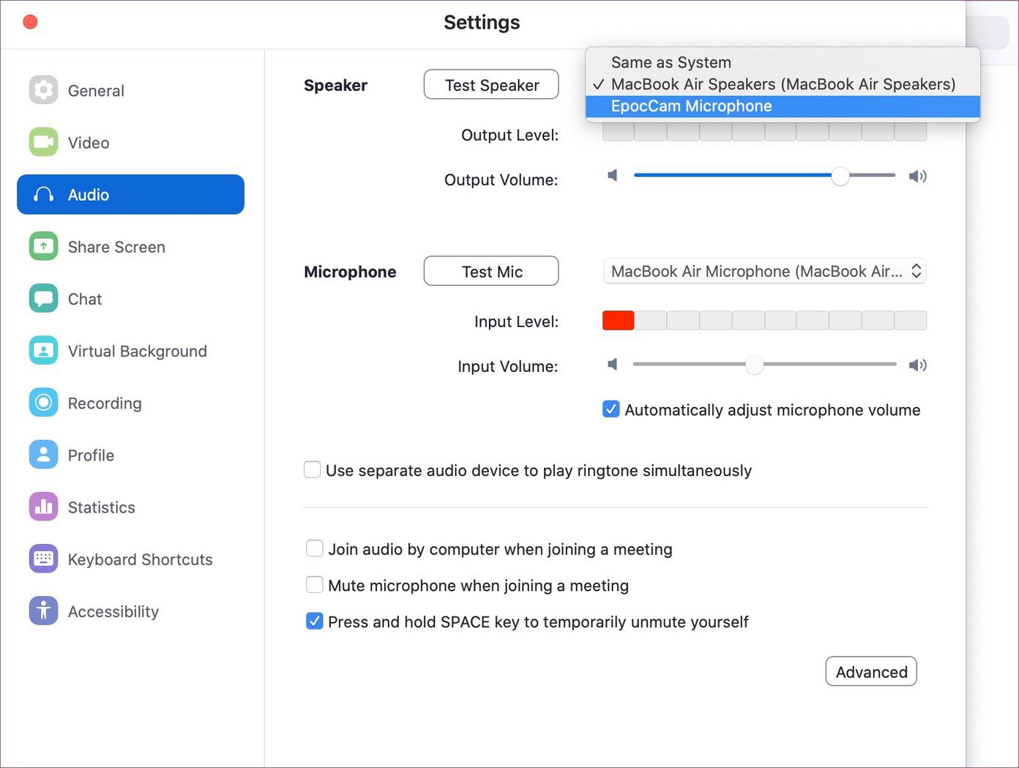The image size is (1019, 768).
Task: Click the Chat bubble icon
Action: pos(43,298)
